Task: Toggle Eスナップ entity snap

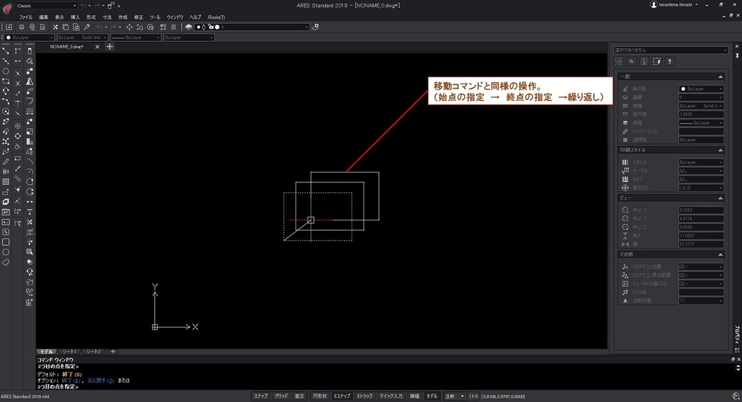Action: pyautogui.click(x=342, y=396)
